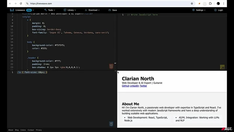Click the JS badge in the JavaScript editor
Image resolution: width=234 pixels, height=132 pixels.
tap(222, 67)
